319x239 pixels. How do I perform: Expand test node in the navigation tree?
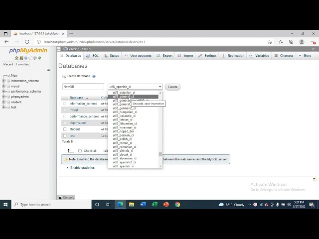(3, 108)
